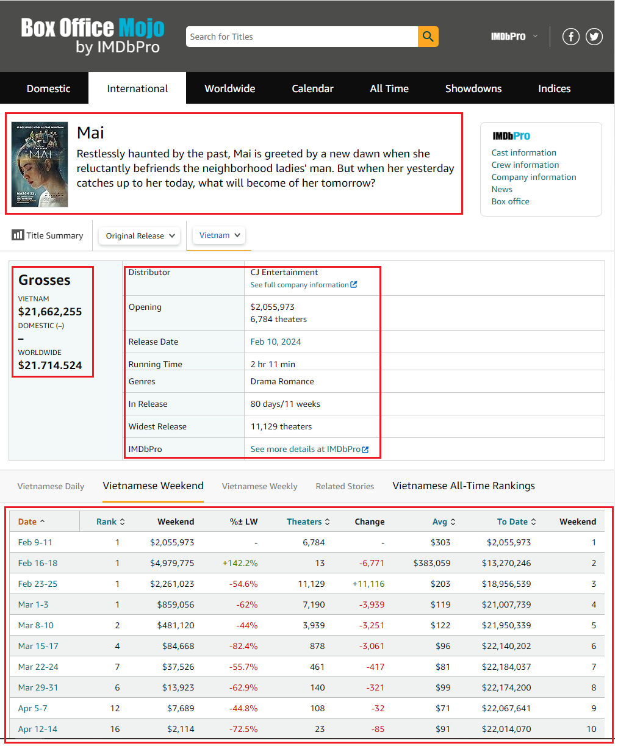Image resolution: width=618 pixels, height=746 pixels.
Task: Click external link icon beside full company information
Action: click(x=354, y=285)
